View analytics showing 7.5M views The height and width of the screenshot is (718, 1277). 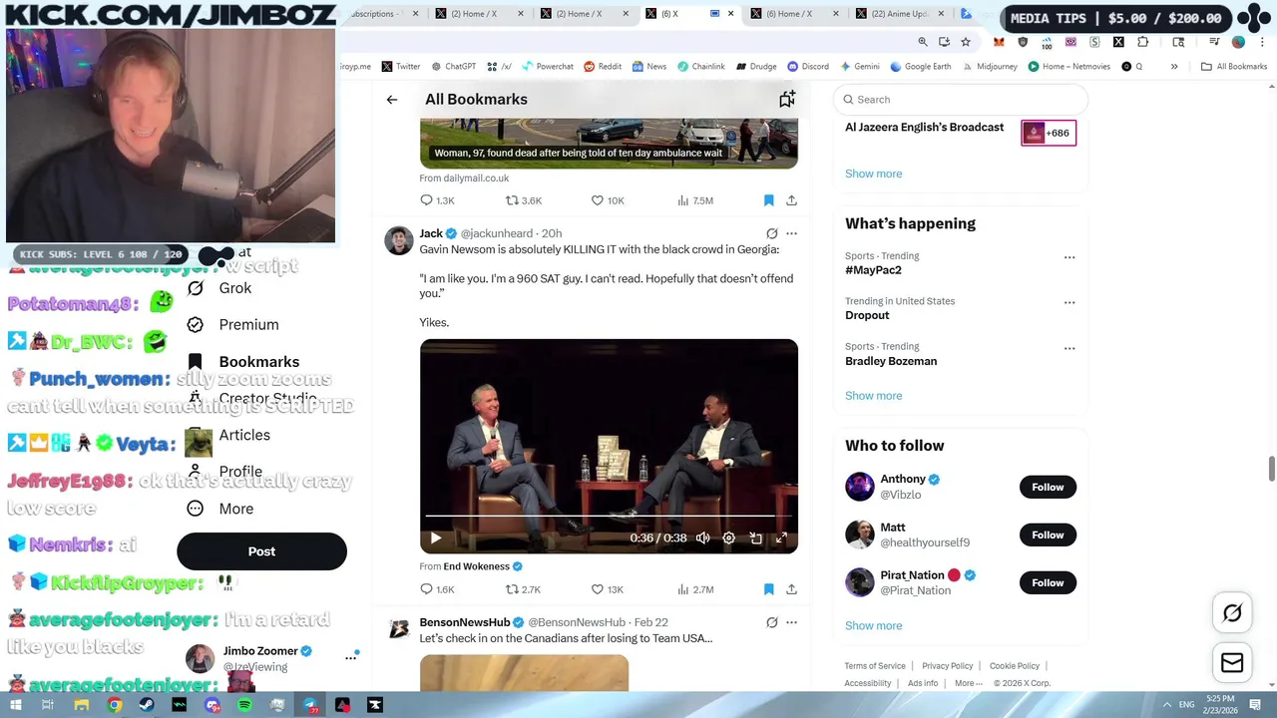695,200
